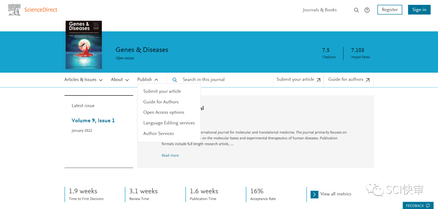The height and width of the screenshot is (209, 438).
Task: Choose Open Access options menu item
Action: pyautogui.click(x=163, y=112)
